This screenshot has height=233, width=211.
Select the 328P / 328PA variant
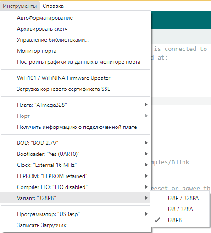coord(179,198)
